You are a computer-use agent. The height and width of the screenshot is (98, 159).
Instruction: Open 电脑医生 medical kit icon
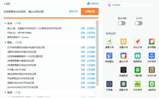point(138,56)
